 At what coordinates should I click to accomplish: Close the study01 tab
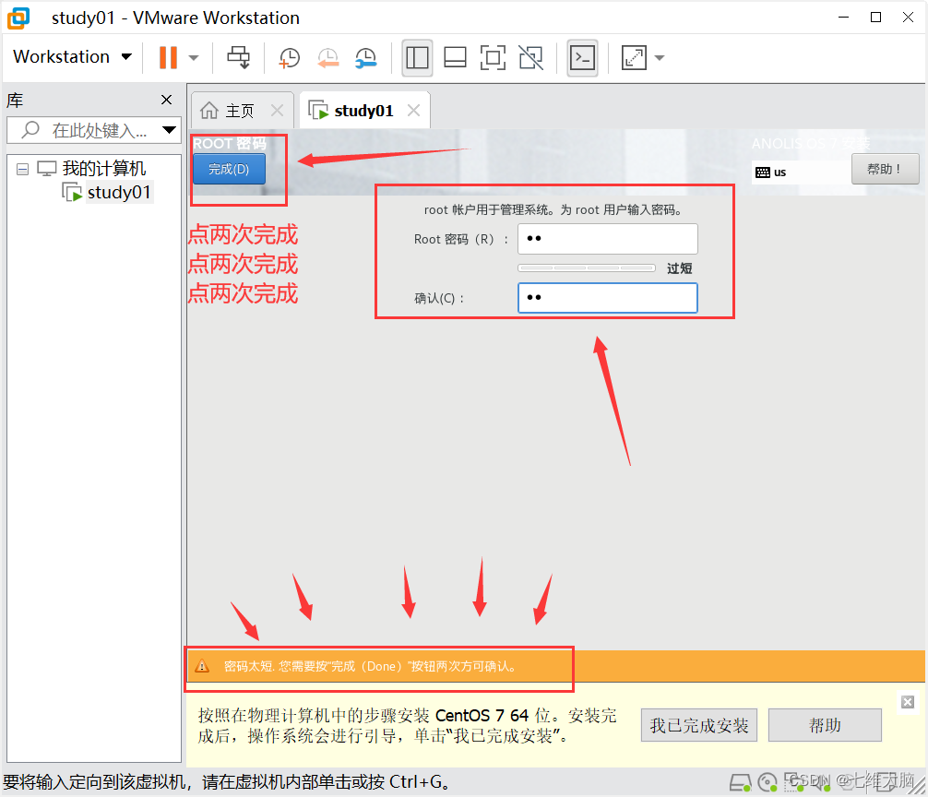(413, 110)
